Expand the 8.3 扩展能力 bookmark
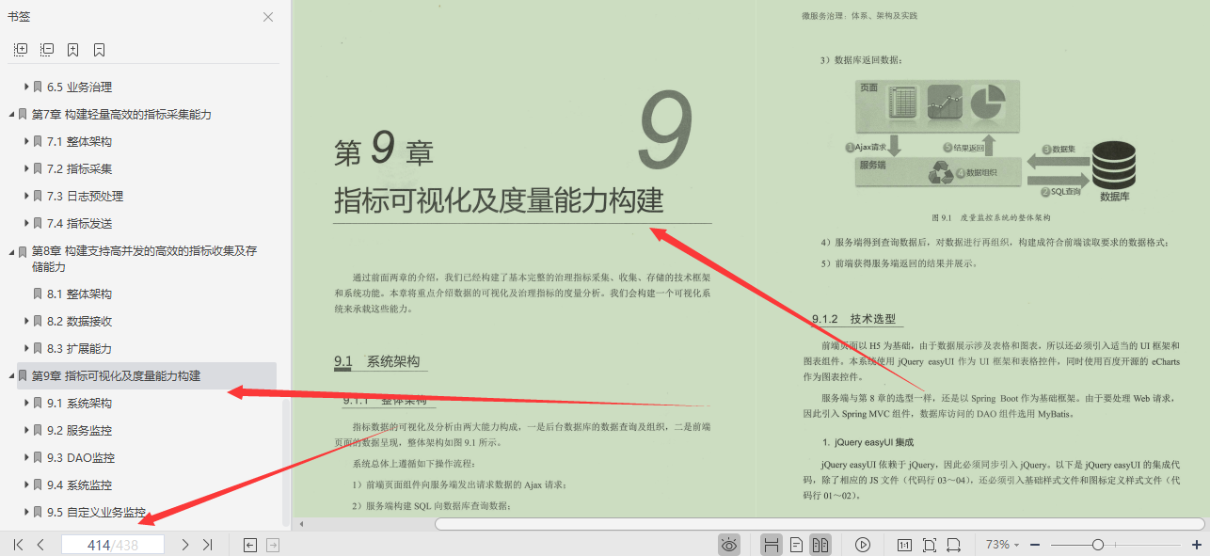Image resolution: width=1210 pixels, height=556 pixels. pyautogui.click(x=26, y=348)
